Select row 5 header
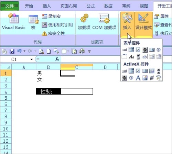The height and width of the screenshot is (154, 172). (x=6, y=98)
